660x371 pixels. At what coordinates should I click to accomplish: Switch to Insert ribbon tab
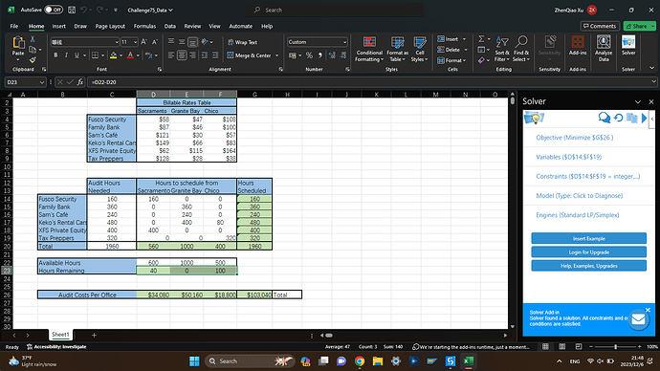59,26
